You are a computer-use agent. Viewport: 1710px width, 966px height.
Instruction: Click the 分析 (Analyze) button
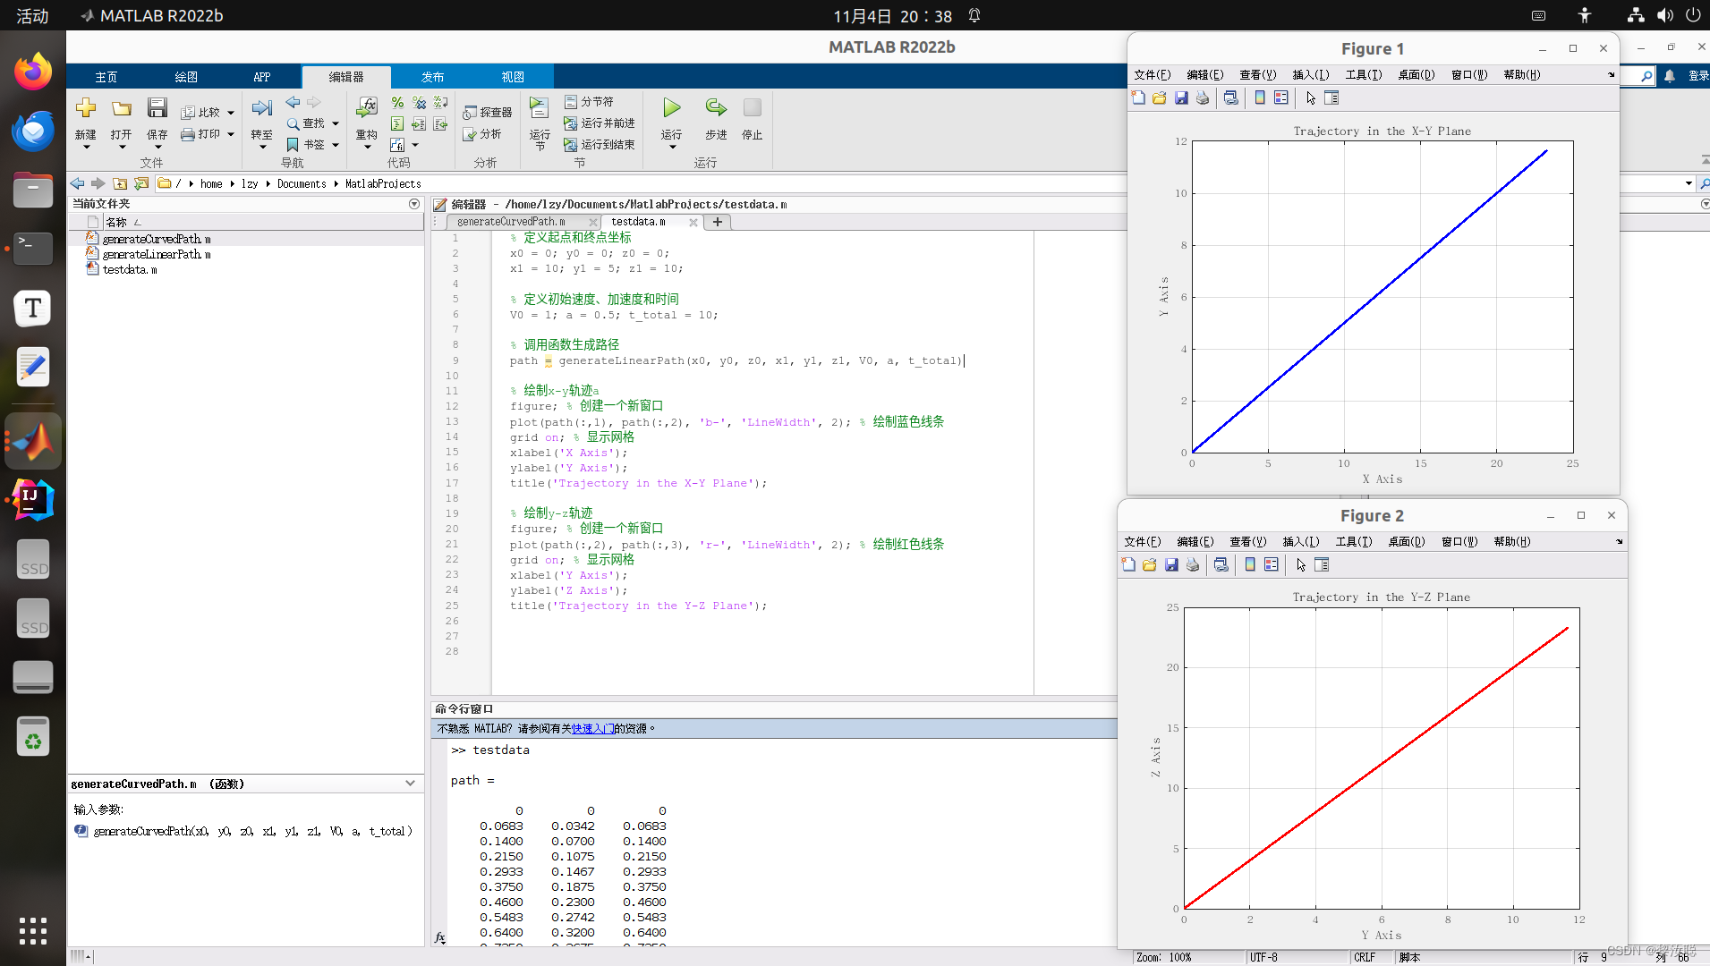click(x=482, y=134)
